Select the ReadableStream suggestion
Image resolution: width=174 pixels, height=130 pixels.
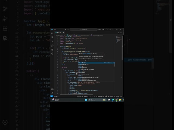97,79
